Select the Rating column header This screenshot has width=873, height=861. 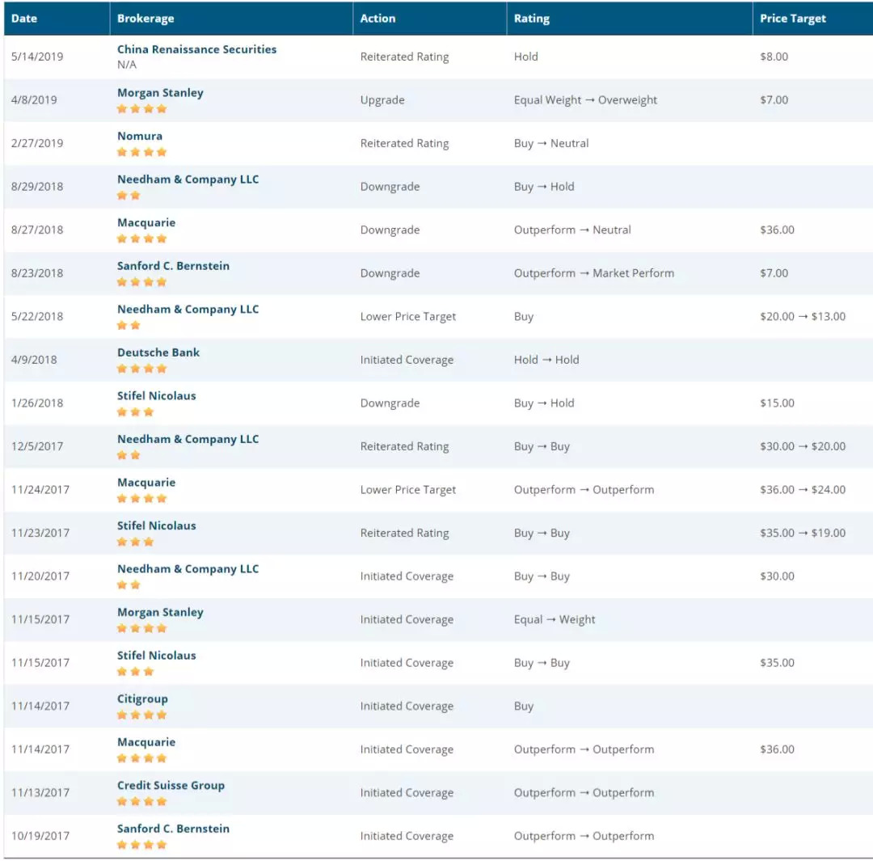point(532,19)
